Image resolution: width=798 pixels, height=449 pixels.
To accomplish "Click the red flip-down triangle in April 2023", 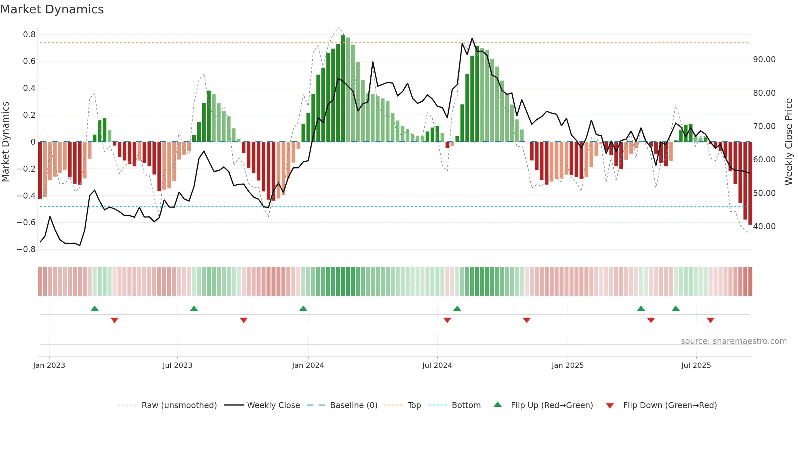I will [114, 320].
